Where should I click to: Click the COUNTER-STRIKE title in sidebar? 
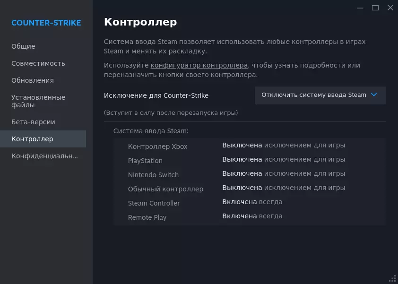46,23
